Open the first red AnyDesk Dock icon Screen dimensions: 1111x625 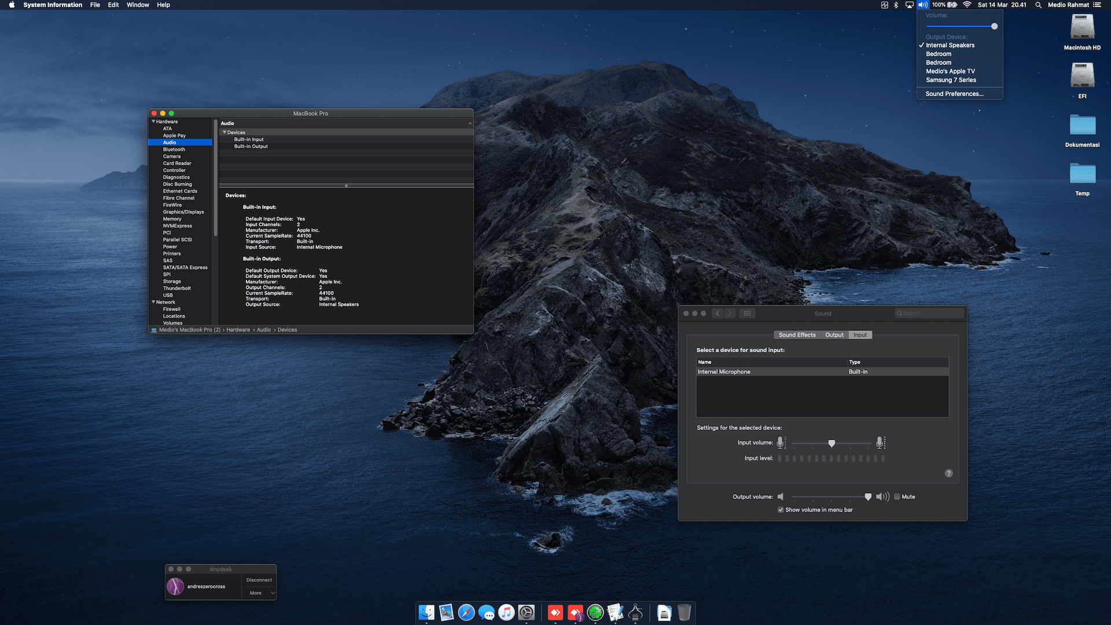coord(555,612)
